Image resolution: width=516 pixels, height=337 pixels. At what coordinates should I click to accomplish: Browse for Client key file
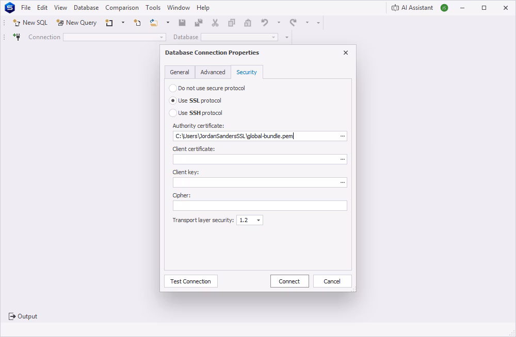(343, 182)
